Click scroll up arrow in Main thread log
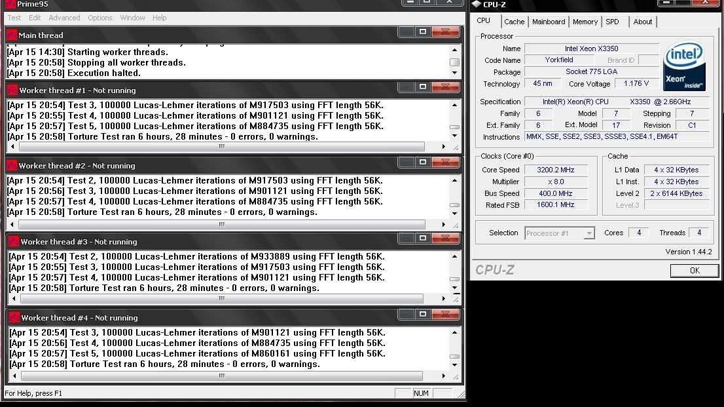Image resolution: width=724 pixels, height=407 pixels. pos(455,50)
